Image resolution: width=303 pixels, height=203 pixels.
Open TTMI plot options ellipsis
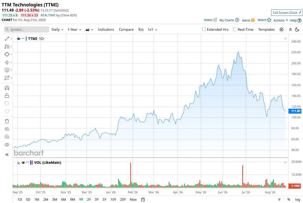[23, 38]
